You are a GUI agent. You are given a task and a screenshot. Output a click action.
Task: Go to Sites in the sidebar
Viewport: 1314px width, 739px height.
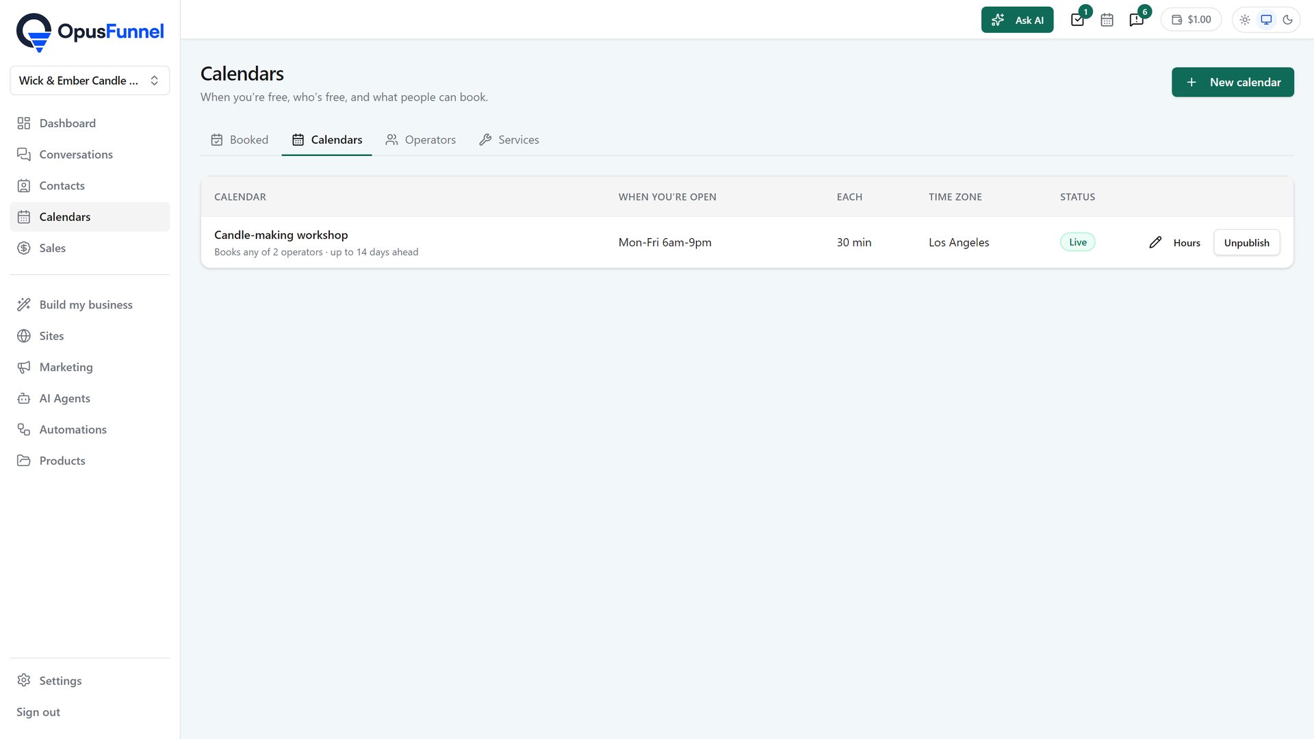[90, 336]
